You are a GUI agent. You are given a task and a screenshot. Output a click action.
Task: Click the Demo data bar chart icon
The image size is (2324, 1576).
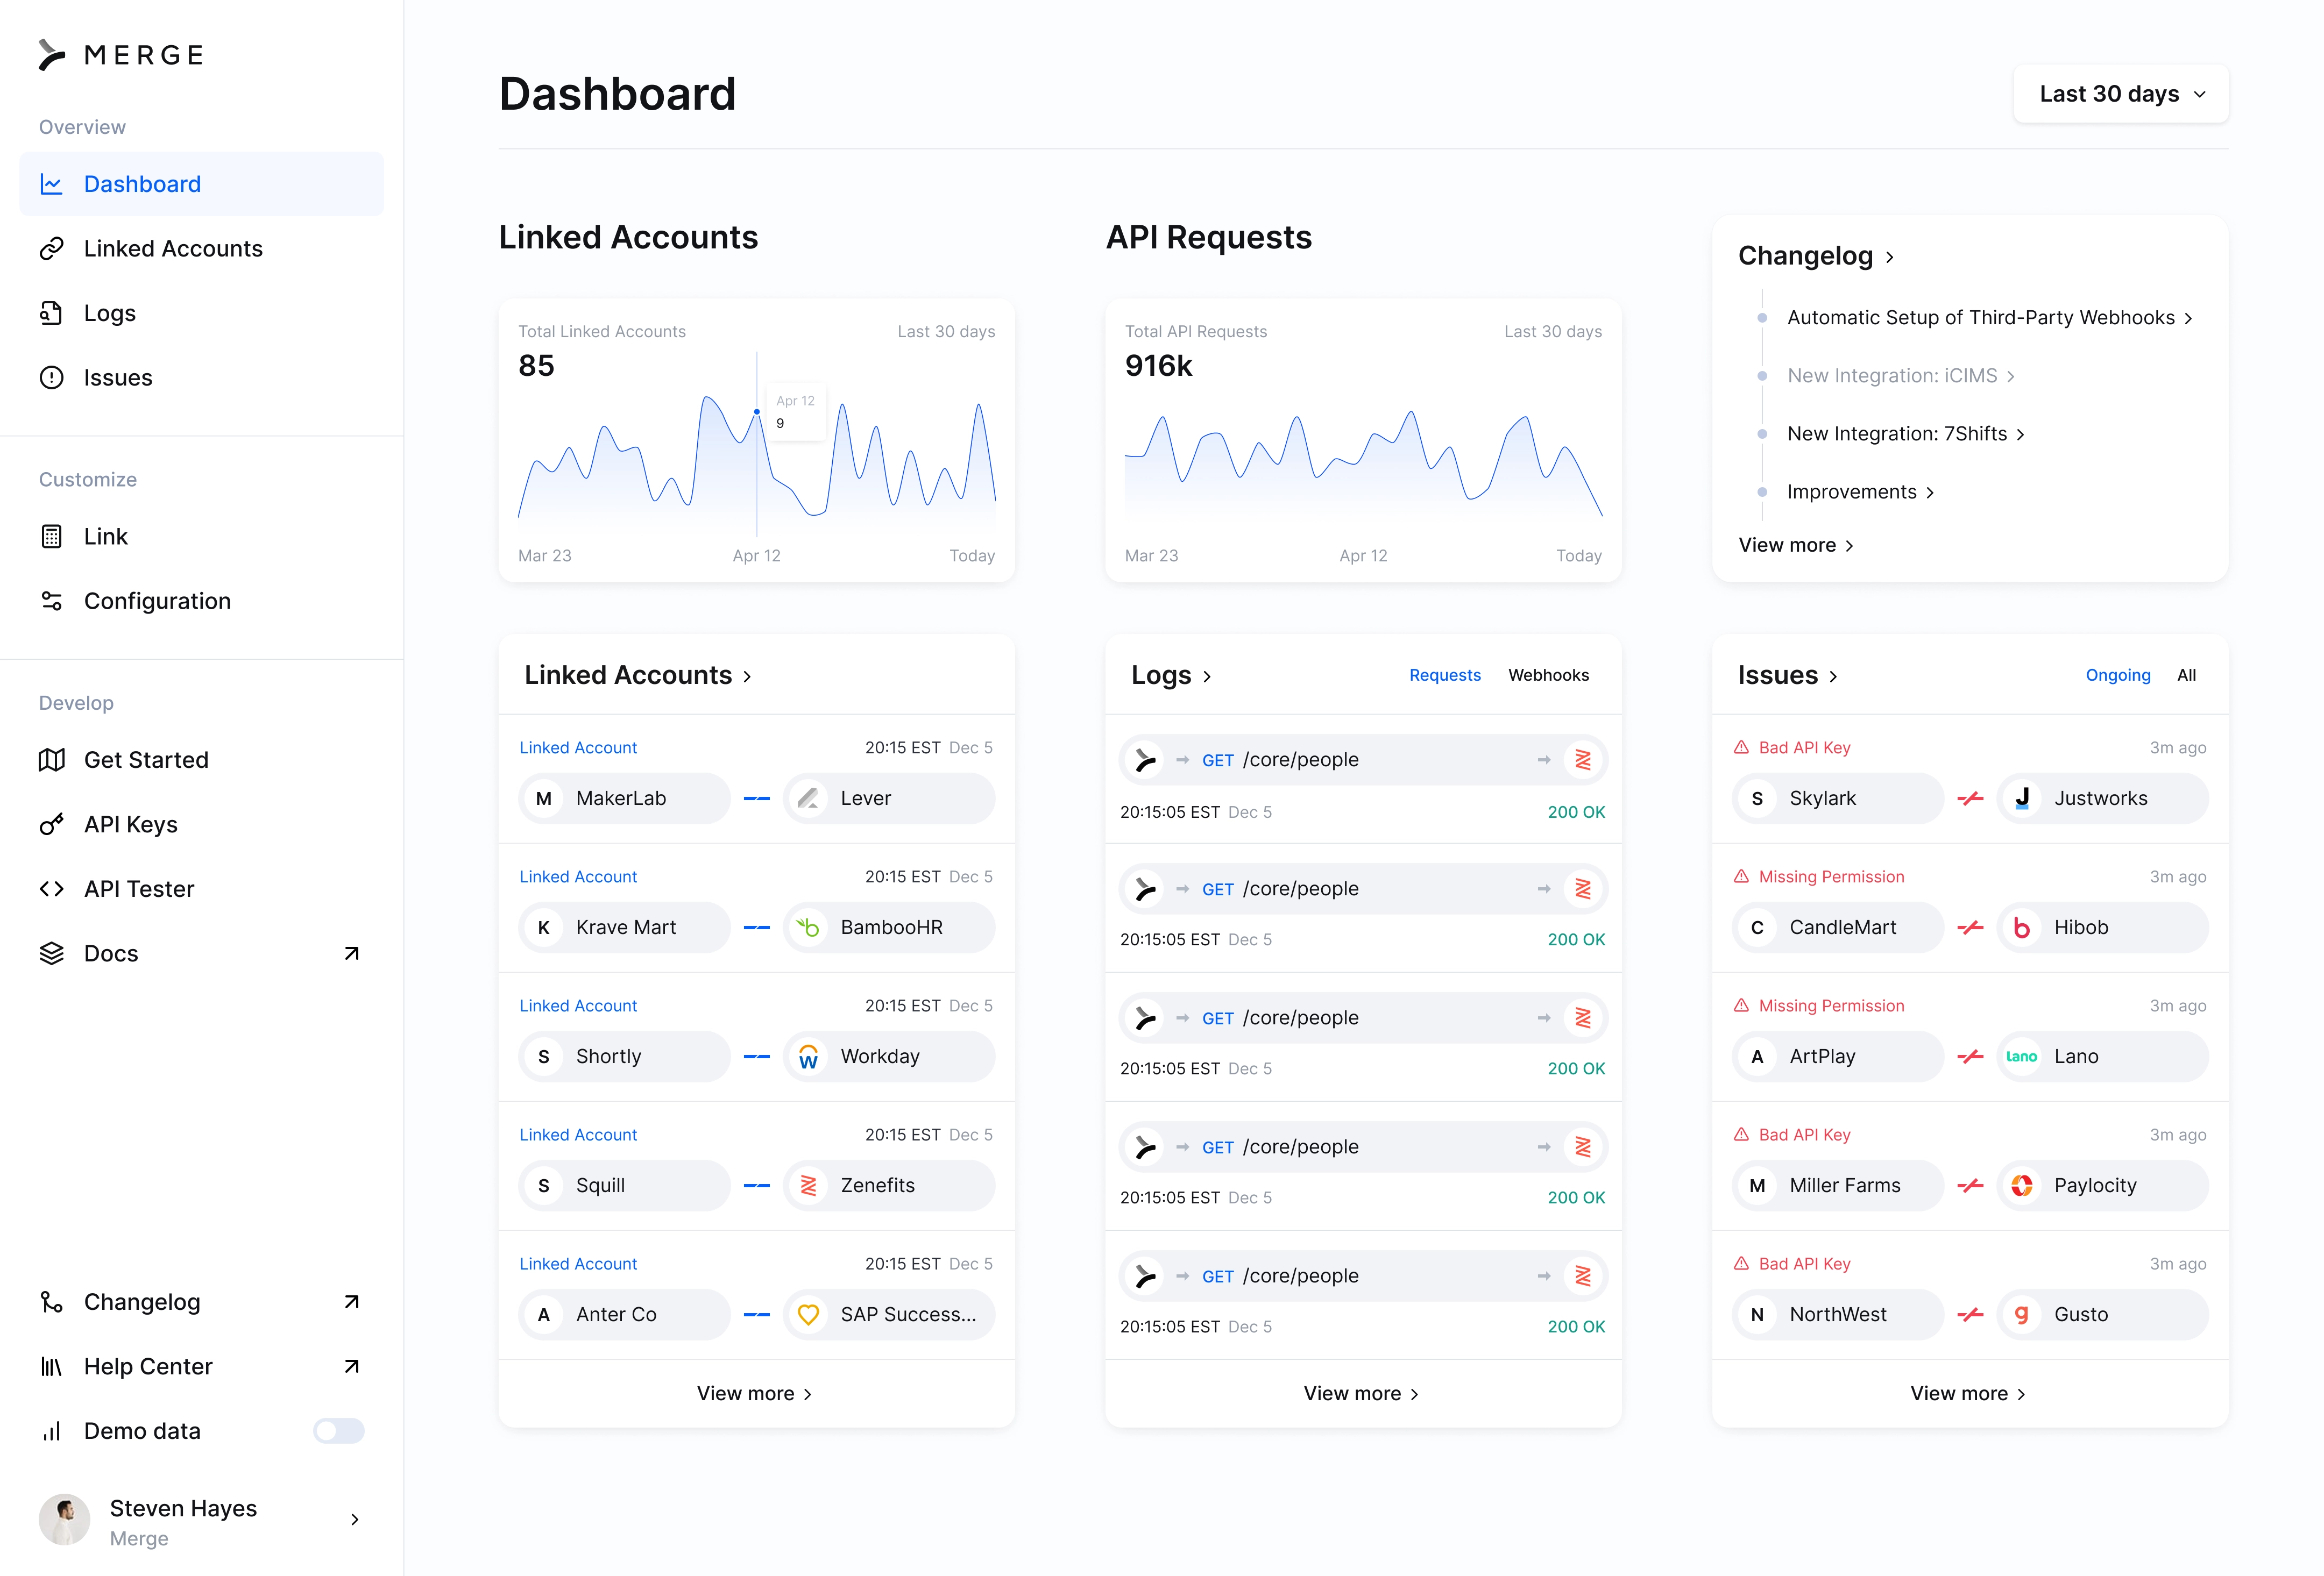(51, 1431)
